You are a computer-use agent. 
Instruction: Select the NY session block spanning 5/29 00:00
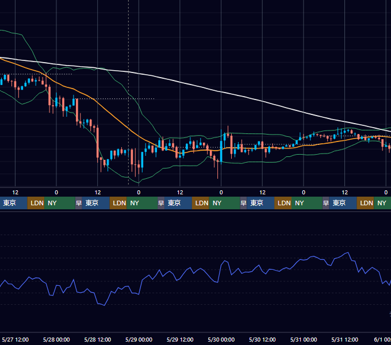(x=142, y=203)
